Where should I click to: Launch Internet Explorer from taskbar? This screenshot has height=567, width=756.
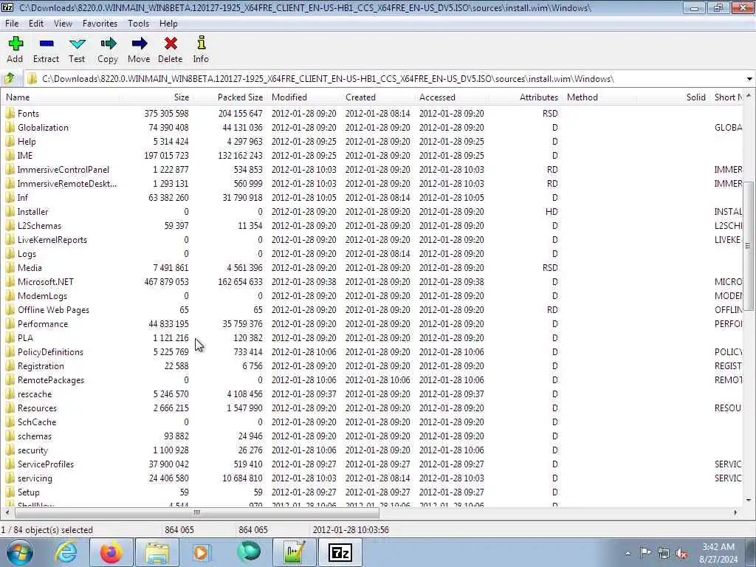(66, 552)
